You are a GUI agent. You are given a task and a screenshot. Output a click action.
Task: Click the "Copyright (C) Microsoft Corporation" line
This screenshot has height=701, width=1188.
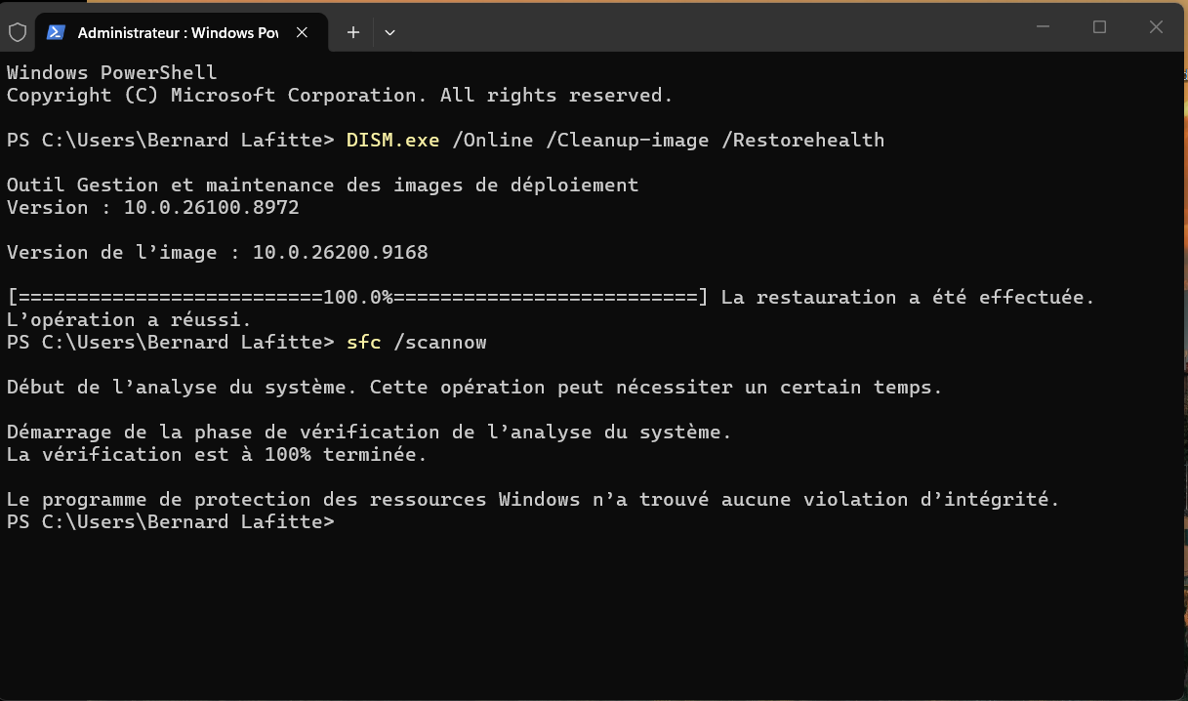tap(340, 95)
